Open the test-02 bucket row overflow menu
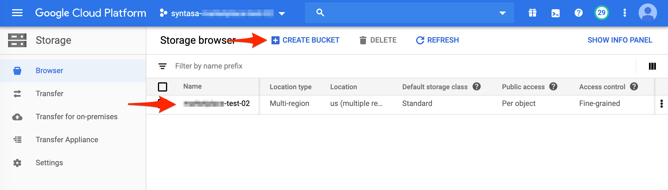 point(661,104)
